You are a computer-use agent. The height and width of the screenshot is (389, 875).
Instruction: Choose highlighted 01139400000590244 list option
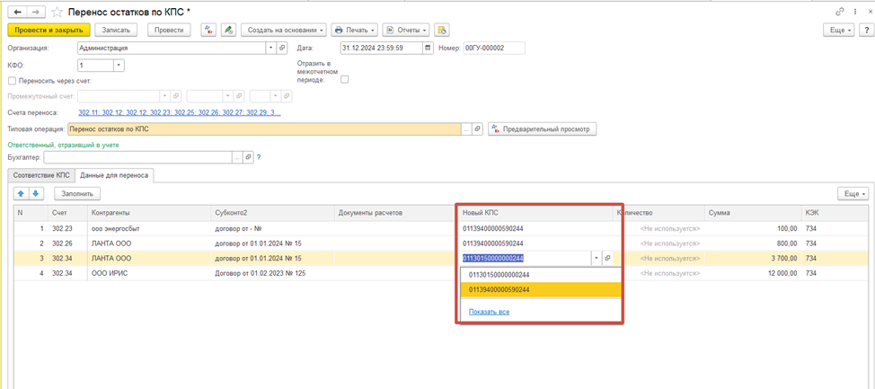(541, 289)
